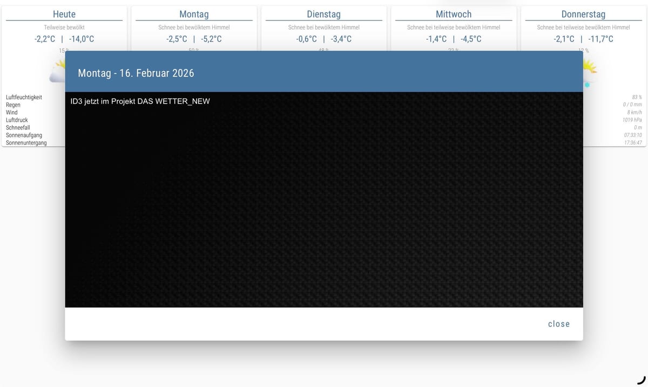Click the 07:33:10 sunrise time
Screen dimensions: 648x387
[x=633, y=135]
